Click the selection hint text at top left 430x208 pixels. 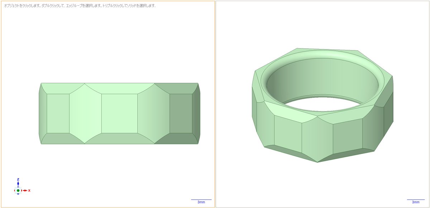click(80, 6)
